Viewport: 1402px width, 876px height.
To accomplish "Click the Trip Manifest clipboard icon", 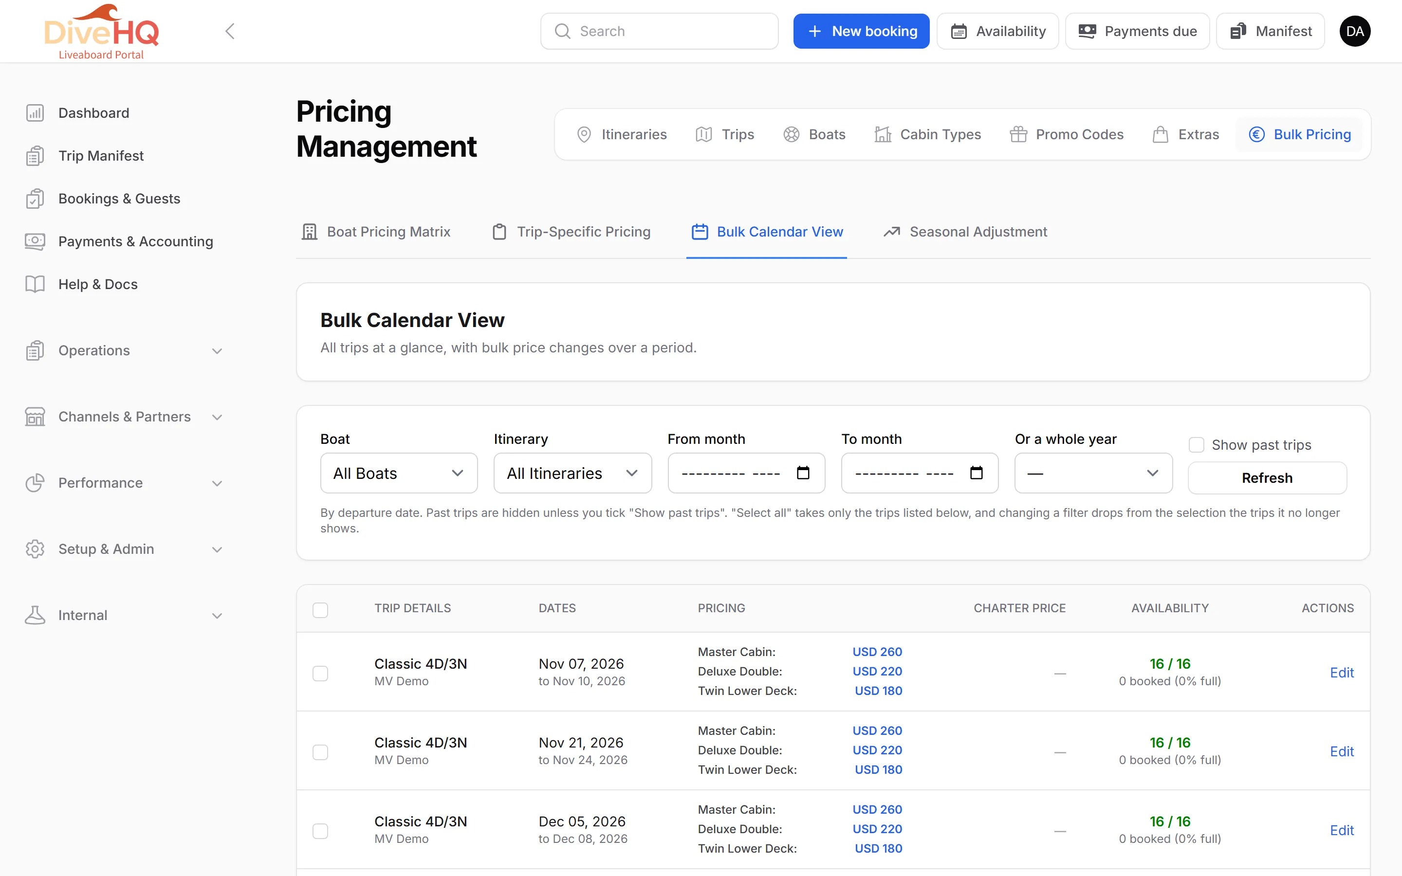I will (x=35, y=156).
